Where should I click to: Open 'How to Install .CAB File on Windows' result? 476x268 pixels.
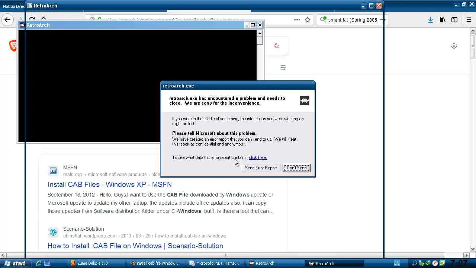135,246
